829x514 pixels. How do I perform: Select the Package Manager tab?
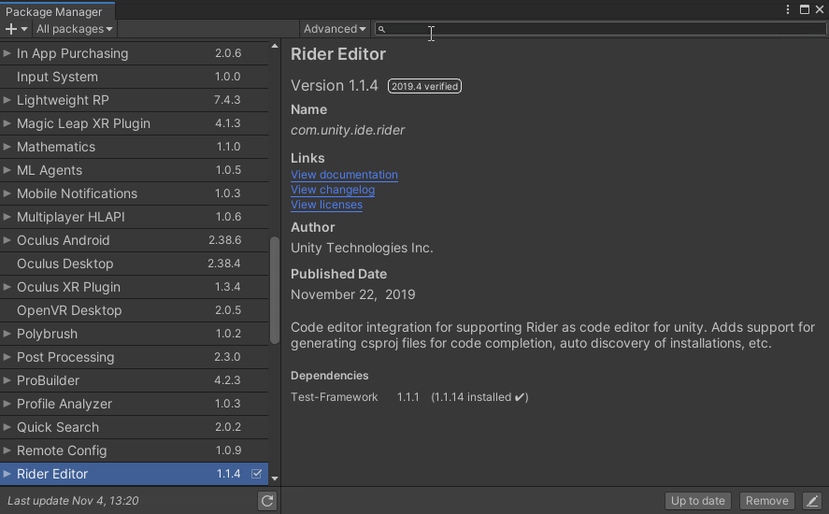tap(54, 11)
